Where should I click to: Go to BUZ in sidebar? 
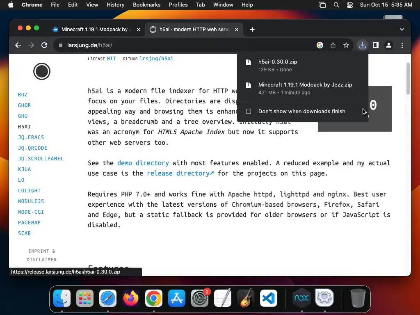[x=23, y=95]
